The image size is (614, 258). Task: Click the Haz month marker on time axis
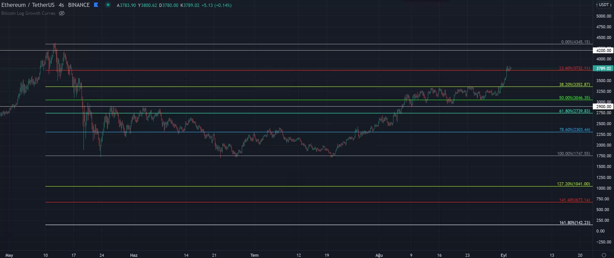(134, 255)
